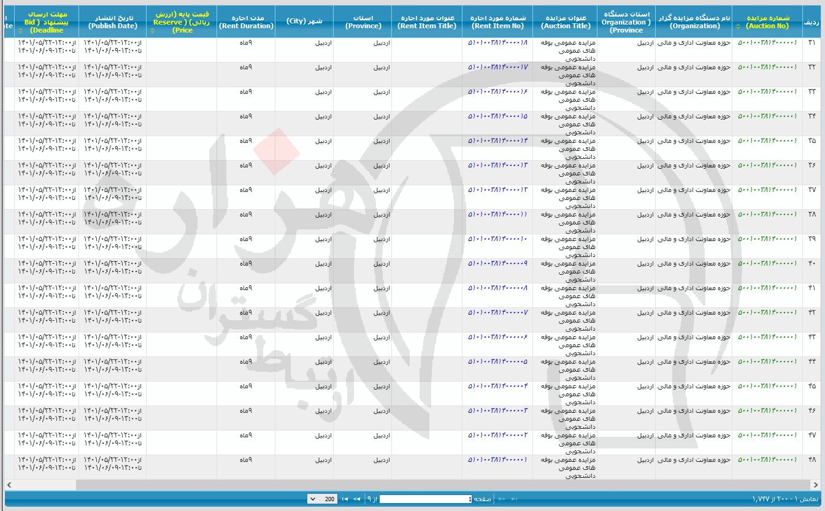
Task: Go to next page with double-arrow pager icon
Action: 356,499
